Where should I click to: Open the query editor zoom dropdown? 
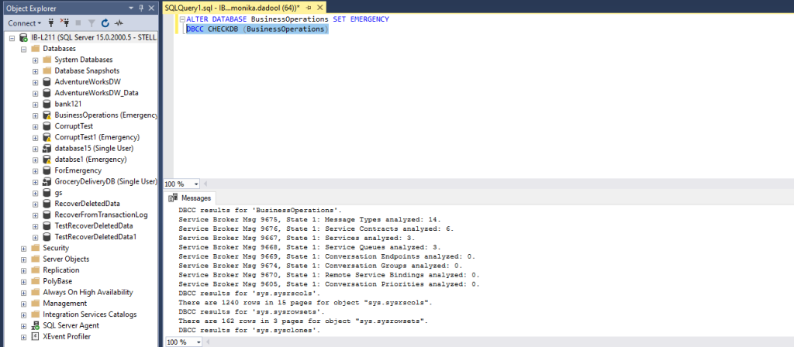(196, 184)
